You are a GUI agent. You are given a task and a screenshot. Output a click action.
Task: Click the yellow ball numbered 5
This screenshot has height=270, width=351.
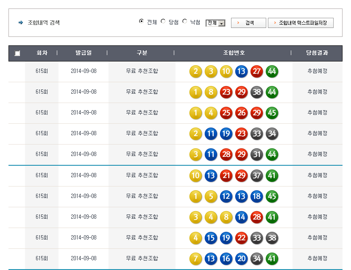211,196
